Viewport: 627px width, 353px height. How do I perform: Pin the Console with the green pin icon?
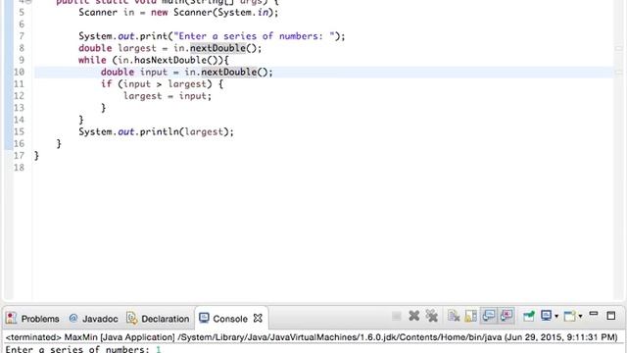(529, 316)
